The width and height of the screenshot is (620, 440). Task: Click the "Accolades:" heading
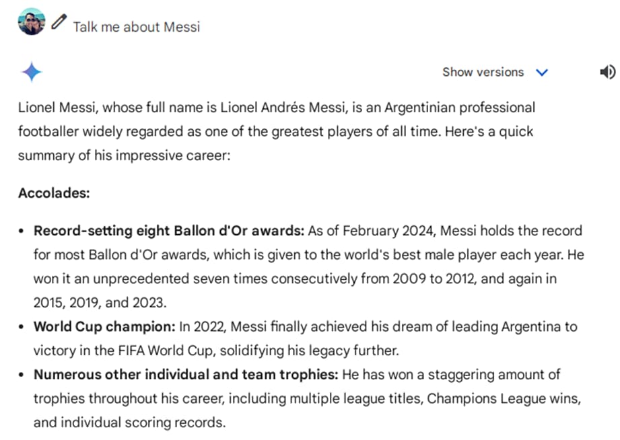coord(54,194)
